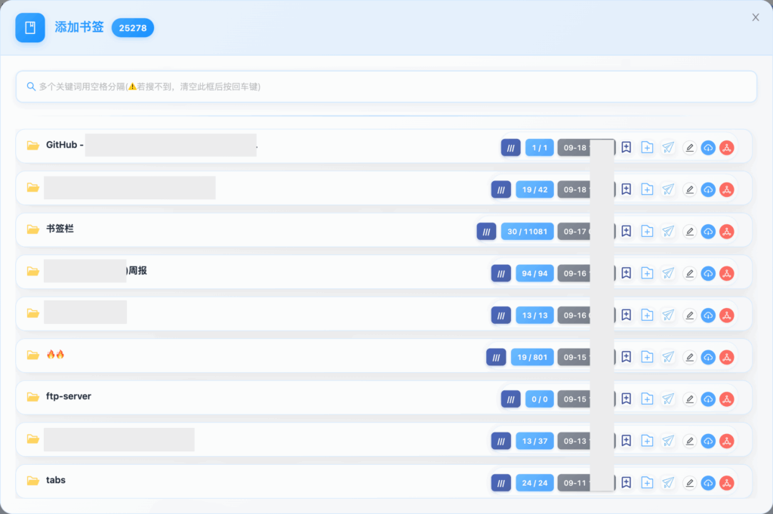Click cloud upload icon in ftp-server row
Viewport: 773px width, 514px height.
[x=708, y=399]
